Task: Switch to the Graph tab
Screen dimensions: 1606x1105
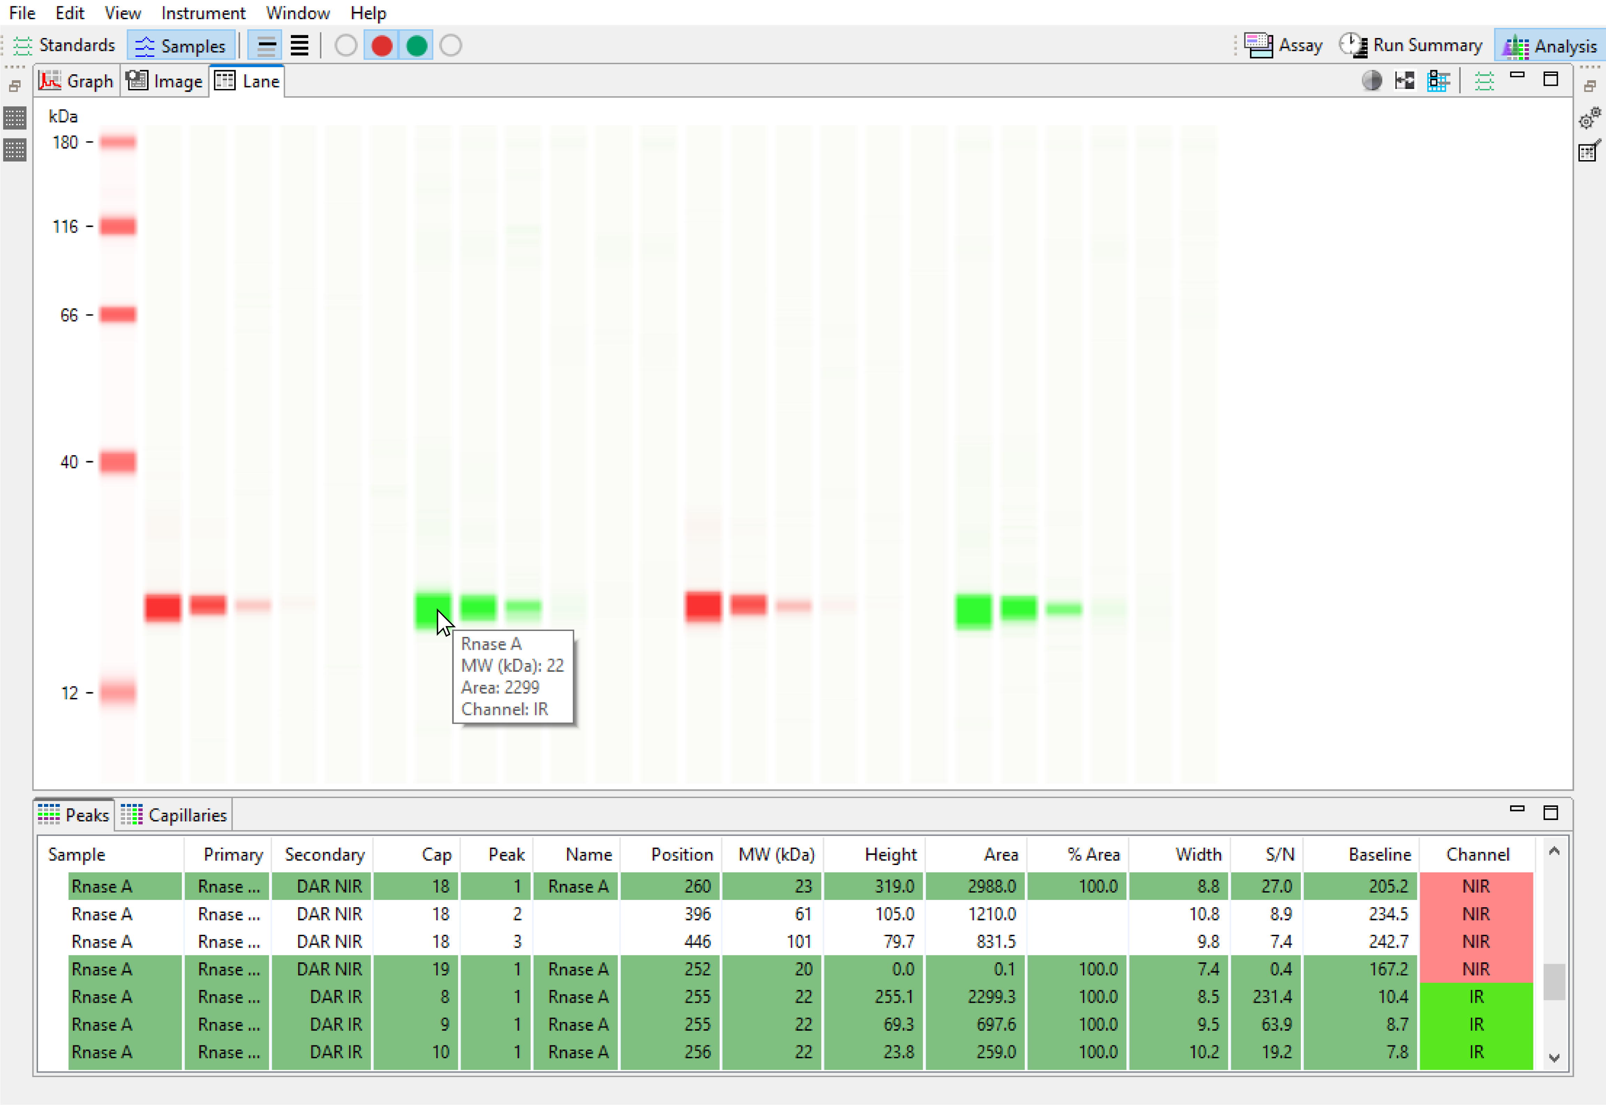Action: (x=77, y=81)
